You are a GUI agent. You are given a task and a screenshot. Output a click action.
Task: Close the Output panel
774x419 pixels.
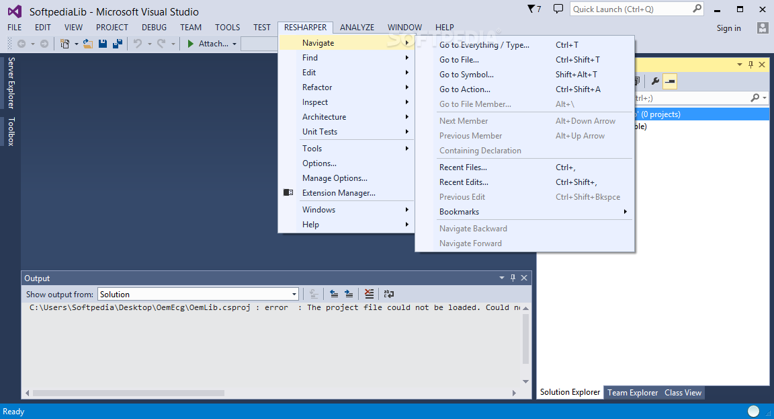pos(524,278)
